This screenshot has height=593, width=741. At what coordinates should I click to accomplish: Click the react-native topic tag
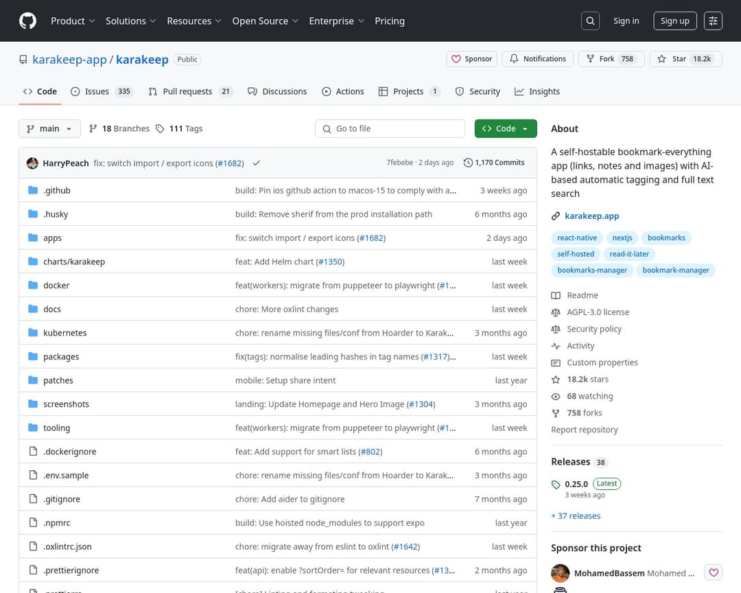tap(576, 238)
